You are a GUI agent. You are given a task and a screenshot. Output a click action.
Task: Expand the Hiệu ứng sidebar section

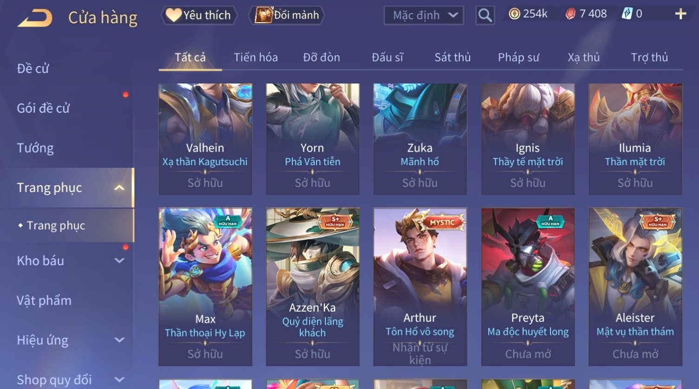(119, 340)
